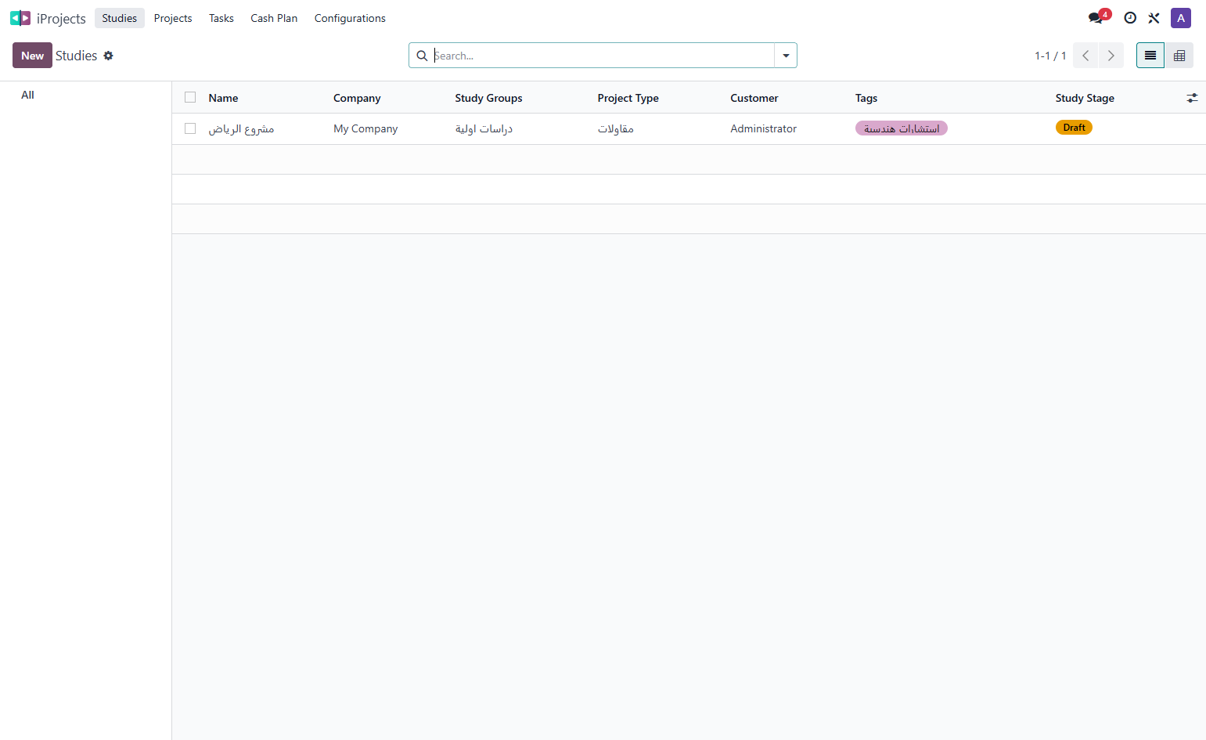
Task: Check the مشروع الرياض row checkbox
Action: pyautogui.click(x=190, y=128)
